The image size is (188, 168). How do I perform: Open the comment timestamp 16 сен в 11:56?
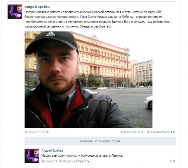pyautogui.click(x=52, y=161)
